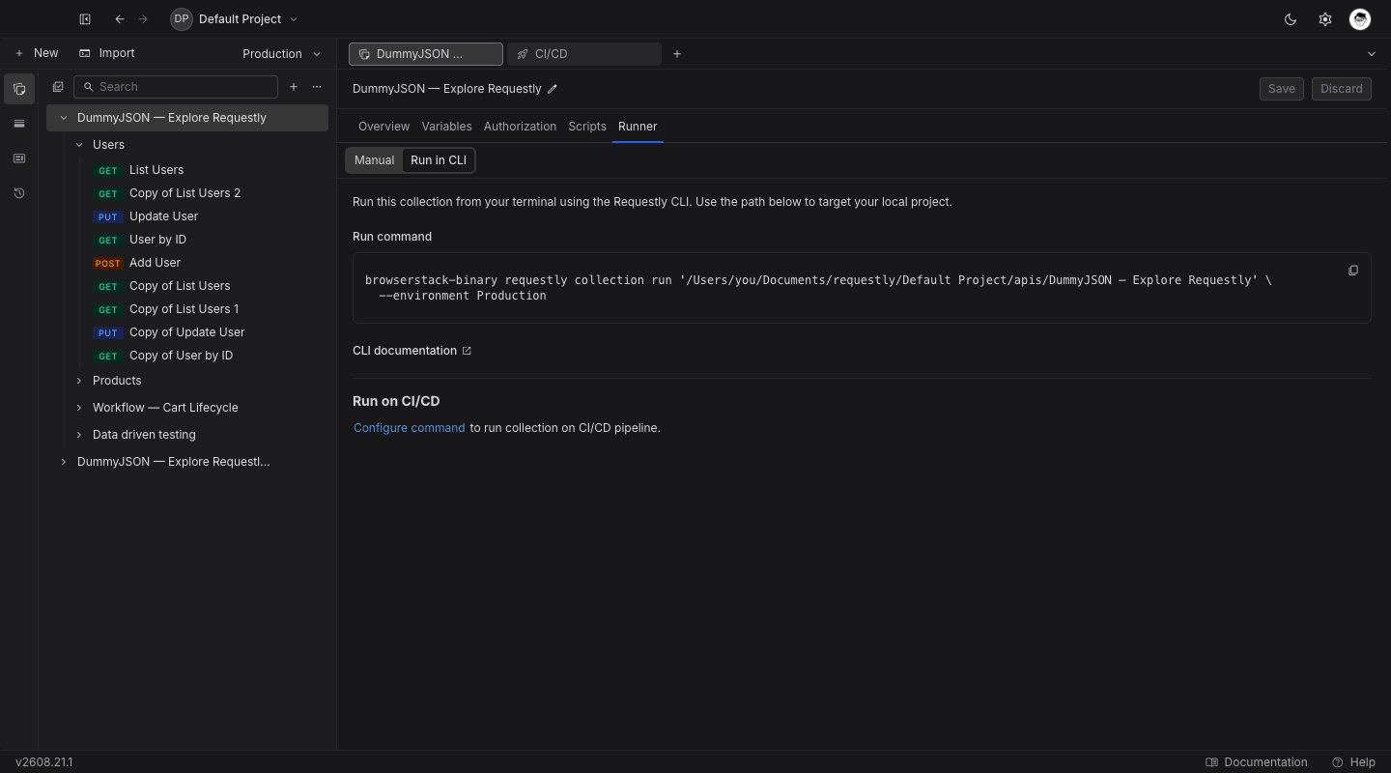The width and height of the screenshot is (1391, 773).
Task: Focus the collections Search field
Action: click(x=176, y=87)
